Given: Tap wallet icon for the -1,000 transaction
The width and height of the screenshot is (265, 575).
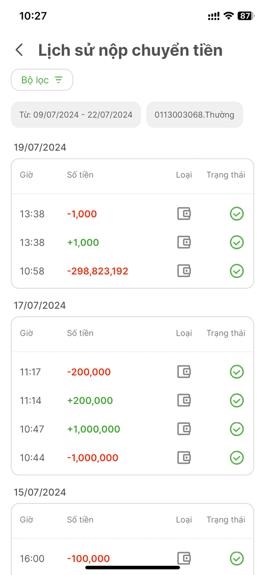Looking at the screenshot, I should click(184, 214).
